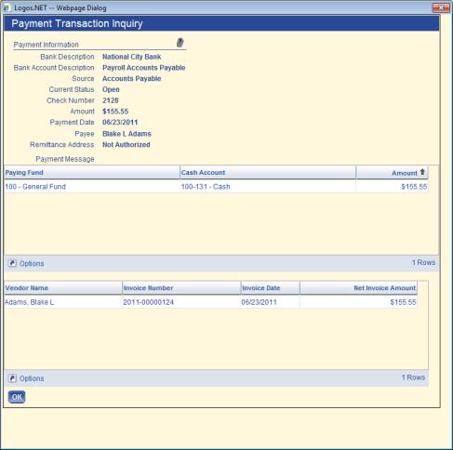Select the Adams, Blake L vendor row
The width and height of the screenshot is (453, 450).
(210, 302)
